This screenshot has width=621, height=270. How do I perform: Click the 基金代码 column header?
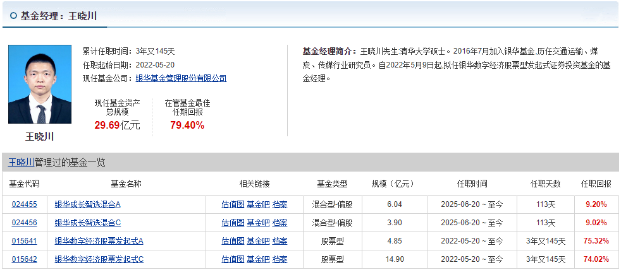(24, 184)
